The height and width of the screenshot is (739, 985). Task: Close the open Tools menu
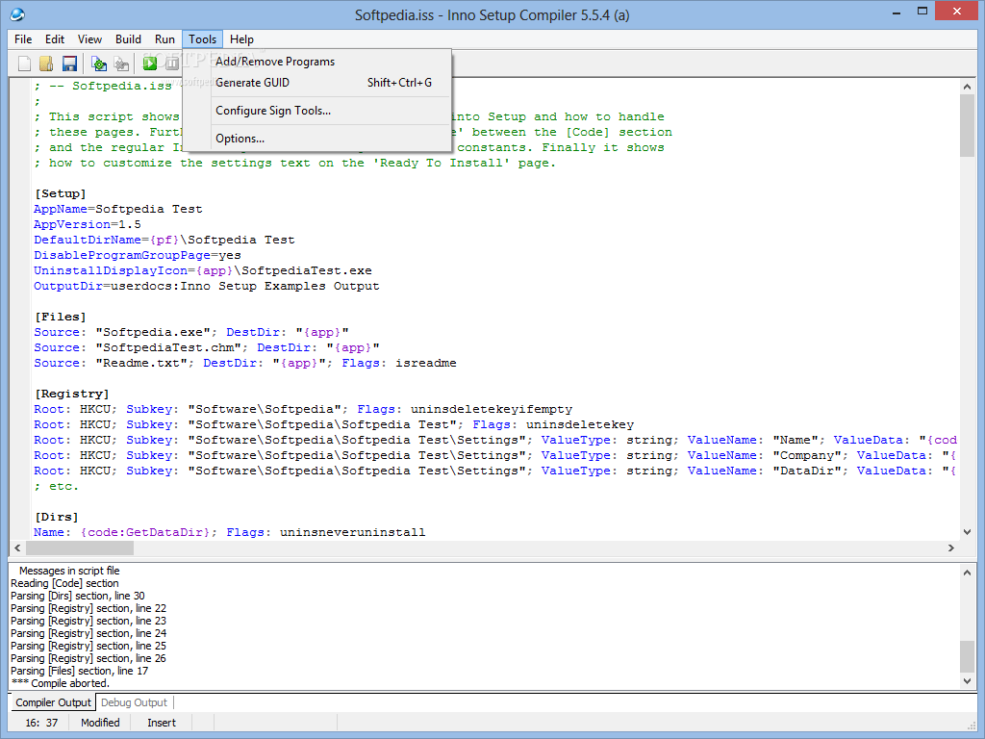[x=202, y=38]
